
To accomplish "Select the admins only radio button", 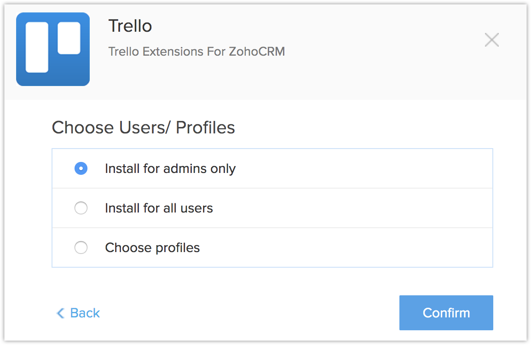I will (81, 169).
